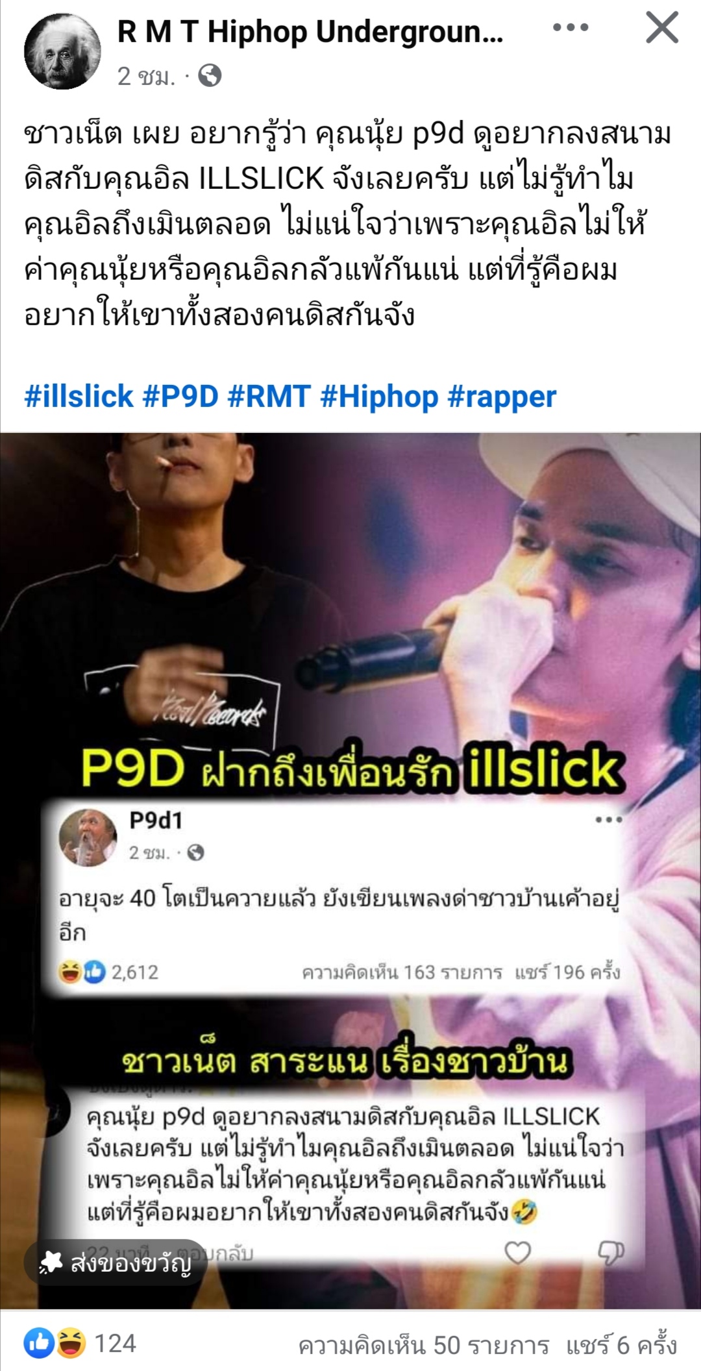Open the 50 comments (ความคิดเห็น) list
This screenshot has width=701, height=1371.
424,1345
